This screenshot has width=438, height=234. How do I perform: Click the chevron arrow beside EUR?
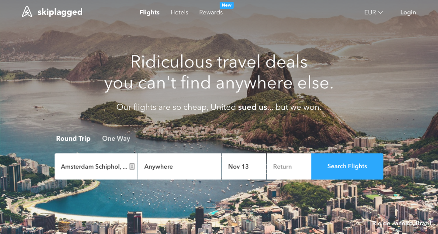(x=380, y=13)
